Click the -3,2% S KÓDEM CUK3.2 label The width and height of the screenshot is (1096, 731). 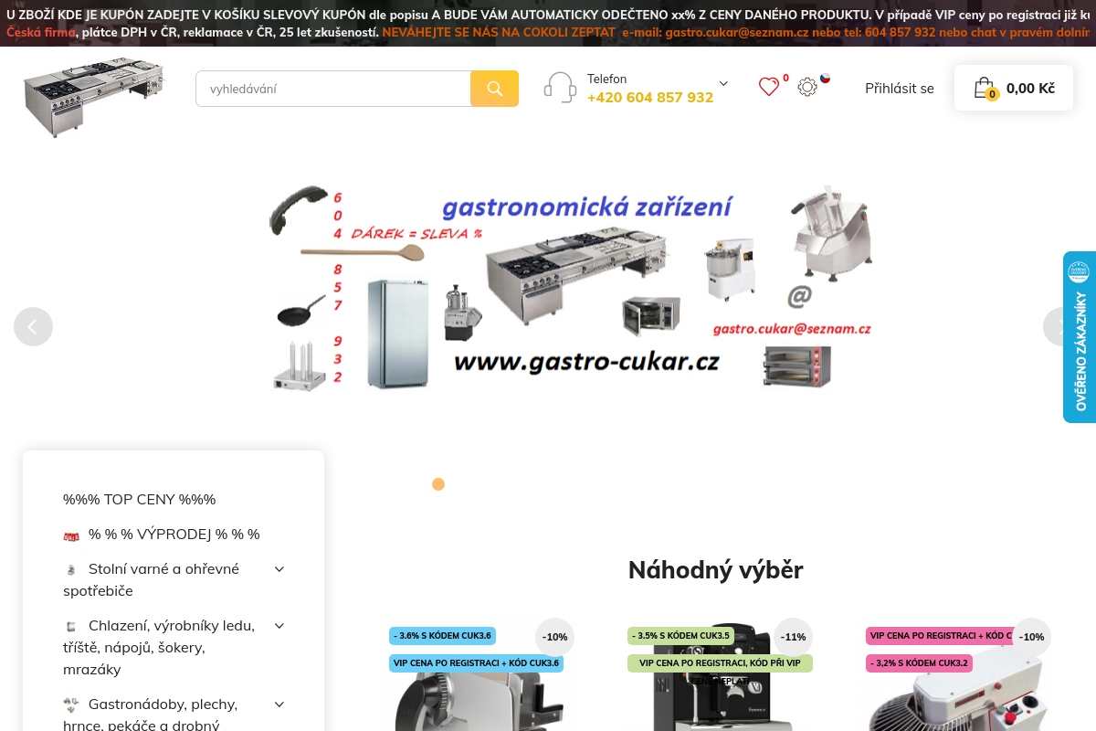[x=919, y=663]
